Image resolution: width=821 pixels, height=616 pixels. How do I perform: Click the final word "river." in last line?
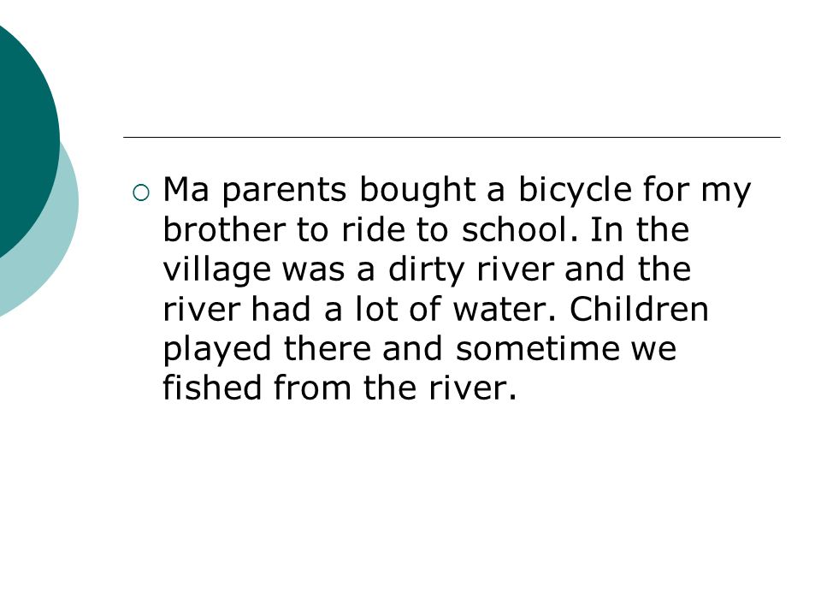[x=473, y=388]
